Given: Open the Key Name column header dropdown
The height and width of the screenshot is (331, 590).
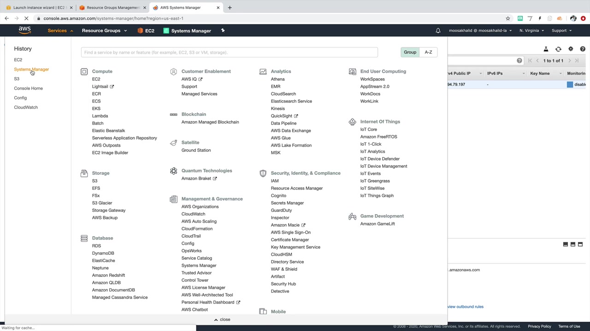Looking at the screenshot, I should tap(560, 74).
